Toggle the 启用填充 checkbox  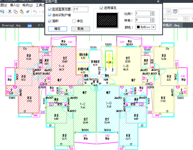(101, 8)
